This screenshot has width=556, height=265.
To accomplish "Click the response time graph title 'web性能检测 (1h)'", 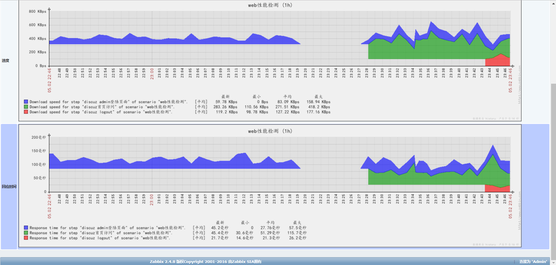I will click(270, 131).
